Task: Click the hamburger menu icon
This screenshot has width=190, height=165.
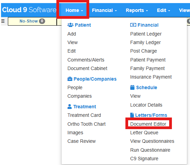Action: point(3,21)
